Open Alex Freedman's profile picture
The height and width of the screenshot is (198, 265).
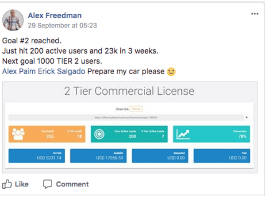(x=13, y=20)
